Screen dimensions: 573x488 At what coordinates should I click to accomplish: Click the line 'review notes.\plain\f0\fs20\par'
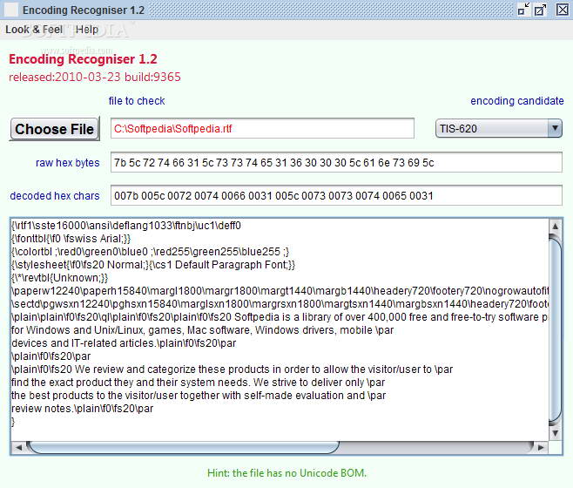tap(82, 408)
